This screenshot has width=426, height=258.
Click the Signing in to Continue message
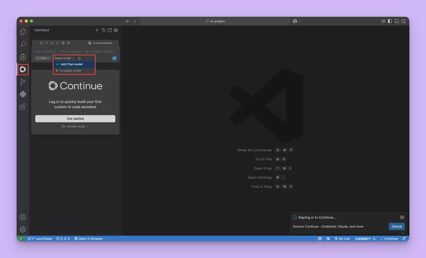click(317, 217)
